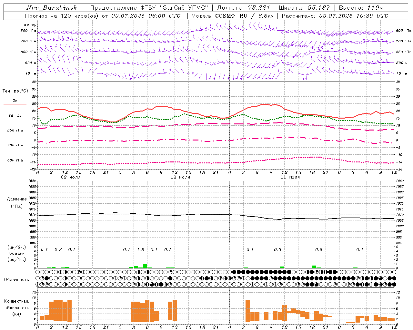The height and width of the screenshot is (330, 413).
Task: Click the Ветер wind panel label
Action: point(30,24)
